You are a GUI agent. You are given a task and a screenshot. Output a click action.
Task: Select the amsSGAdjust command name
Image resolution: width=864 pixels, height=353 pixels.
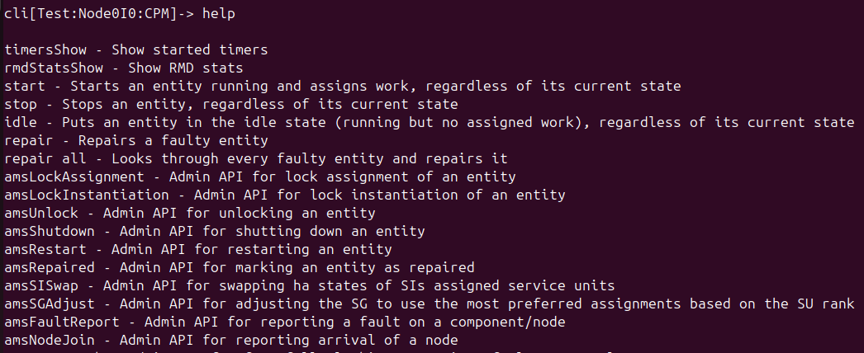(x=49, y=304)
